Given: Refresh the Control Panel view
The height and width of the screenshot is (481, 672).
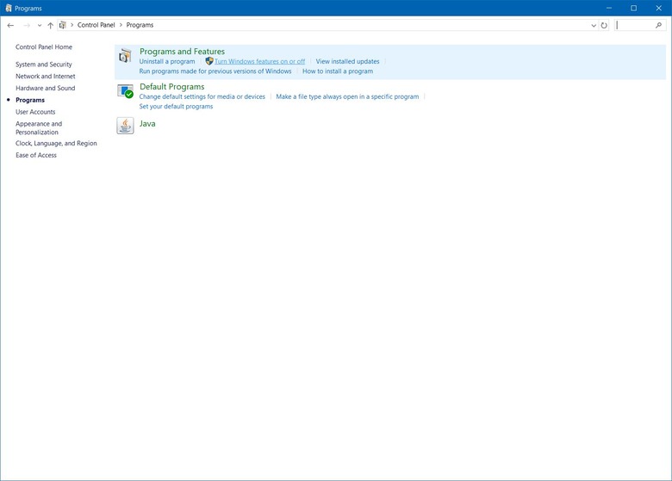Looking at the screenshot, I should click(x=604, y=25).
